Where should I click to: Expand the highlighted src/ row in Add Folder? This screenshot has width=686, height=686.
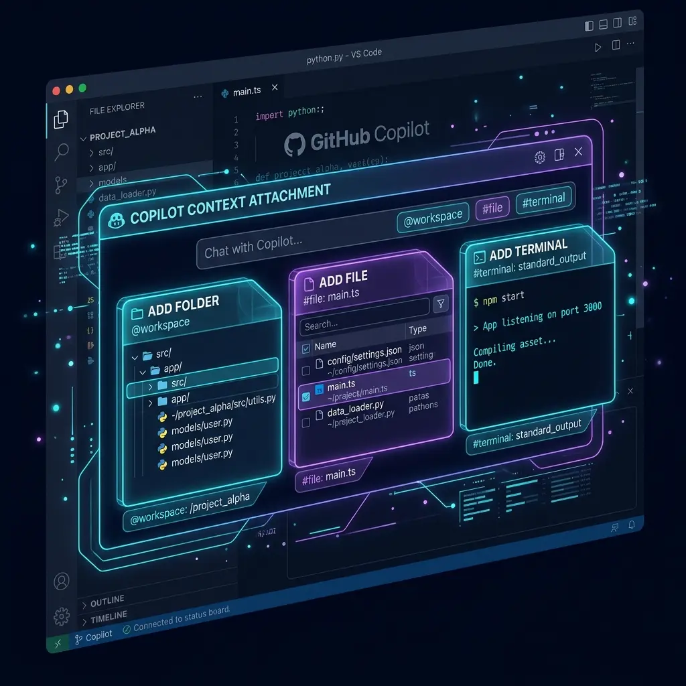click(x=151, y=387)
